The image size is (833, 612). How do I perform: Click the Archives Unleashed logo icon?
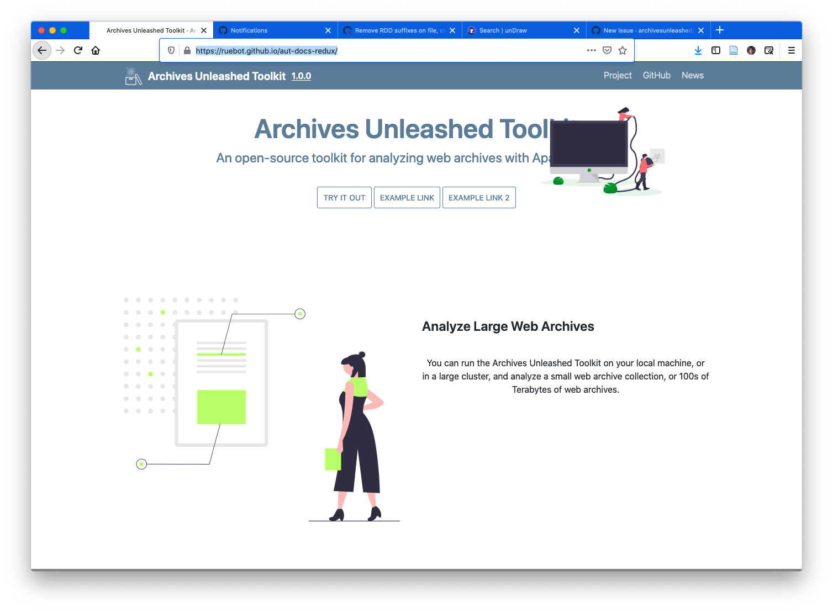[x=133, y=76]
